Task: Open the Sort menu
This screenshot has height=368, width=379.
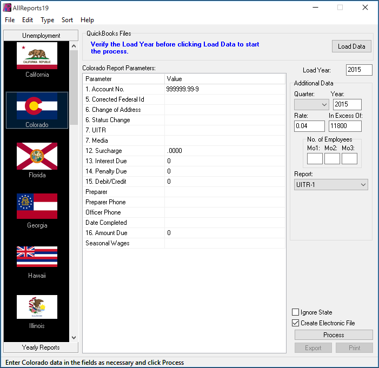Action: 67,20
